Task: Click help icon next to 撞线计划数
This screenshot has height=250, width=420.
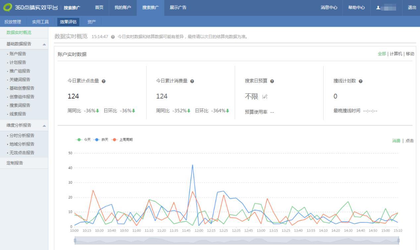Action: pos(361,81)
